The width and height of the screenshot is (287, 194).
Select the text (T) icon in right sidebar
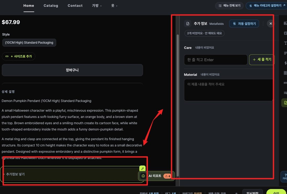pyautogui.click(x=285, y=43)
